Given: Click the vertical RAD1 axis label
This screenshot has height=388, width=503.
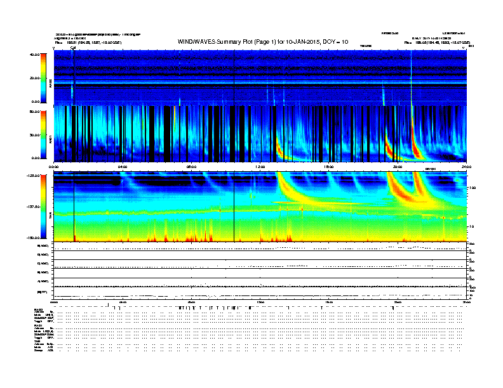Looking at the screenshot, I should [50, 140].
